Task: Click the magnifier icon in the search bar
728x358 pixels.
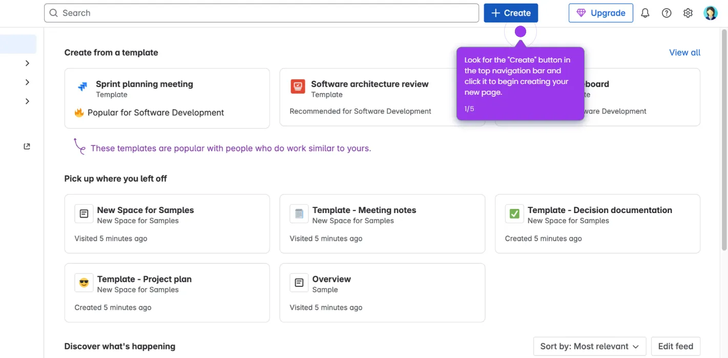Action: coord(54,13)
